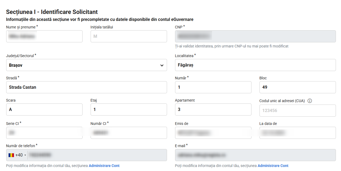Expand the Județul/Sectorul dropdown
Image resolution: width=341 pixels, height=171 pixels.
[x=86, y=65]
